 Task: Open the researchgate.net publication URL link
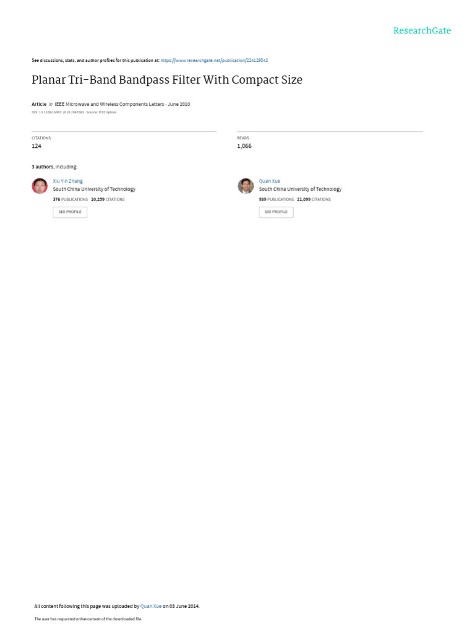214,60
